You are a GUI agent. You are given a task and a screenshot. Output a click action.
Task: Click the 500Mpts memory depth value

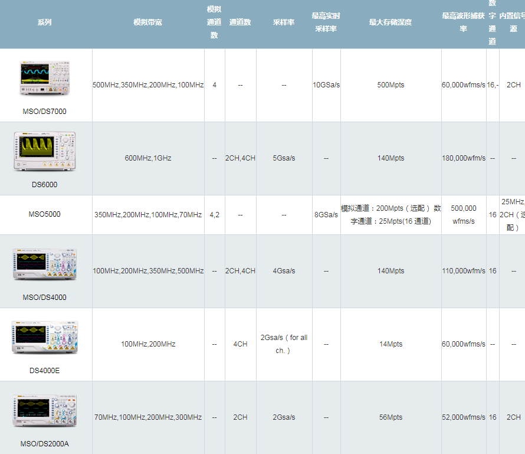click(391, 85)
